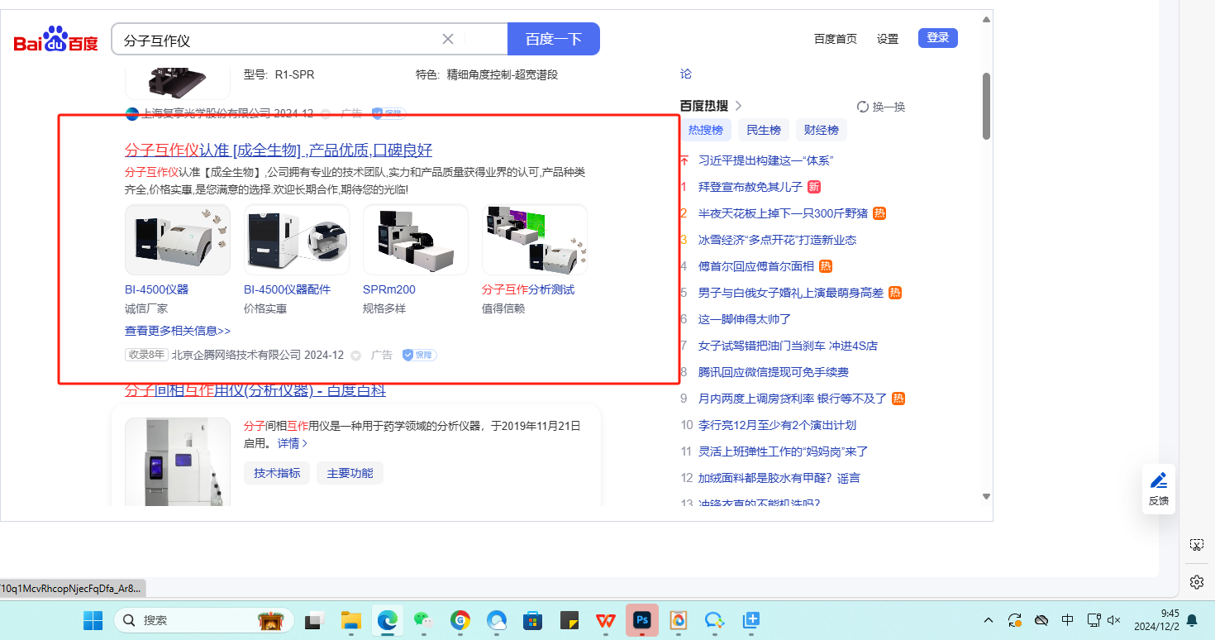Image resolution: width=1215 pixels, height=640 pixels.
Task: Click the 保障 badge on 北京企腾 ad
Action: click(419, 355)
